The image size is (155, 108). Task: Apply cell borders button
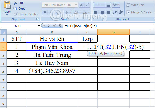point(66,12)
